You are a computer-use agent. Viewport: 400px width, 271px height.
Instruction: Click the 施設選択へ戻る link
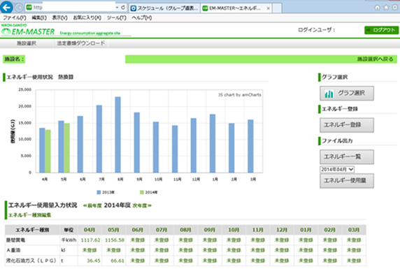pyautogui.click(x=375, y=59)
